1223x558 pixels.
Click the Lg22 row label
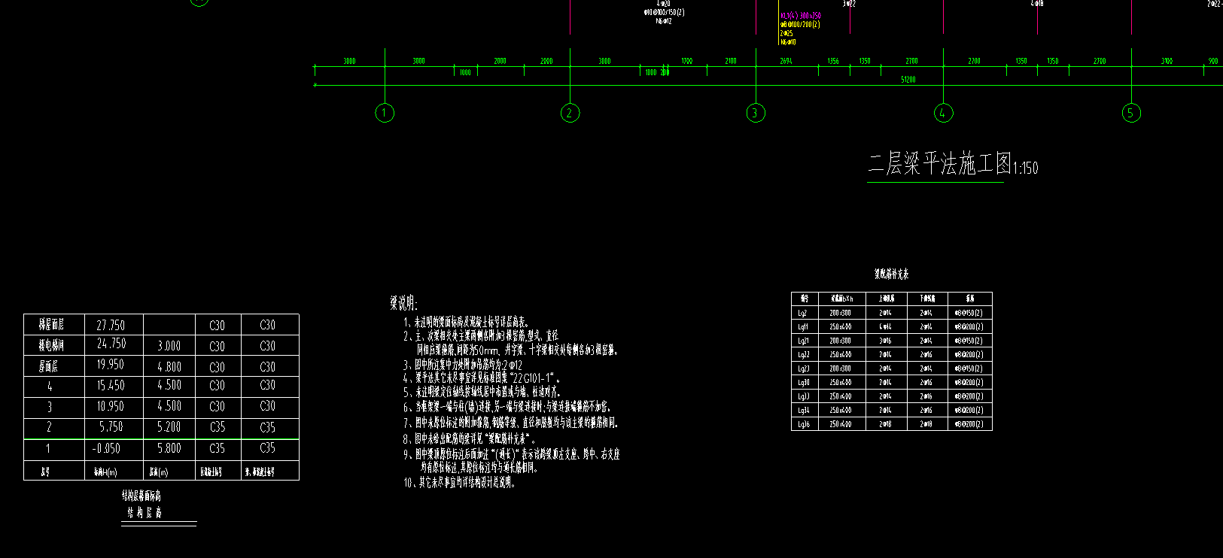tap(804, 355)
